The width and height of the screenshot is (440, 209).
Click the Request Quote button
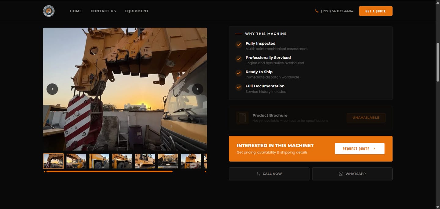[x=360, y=148]
